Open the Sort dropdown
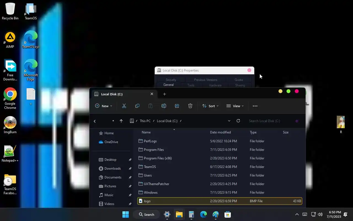353x221 pixels. pyautogui.click(x=210, y=106)
